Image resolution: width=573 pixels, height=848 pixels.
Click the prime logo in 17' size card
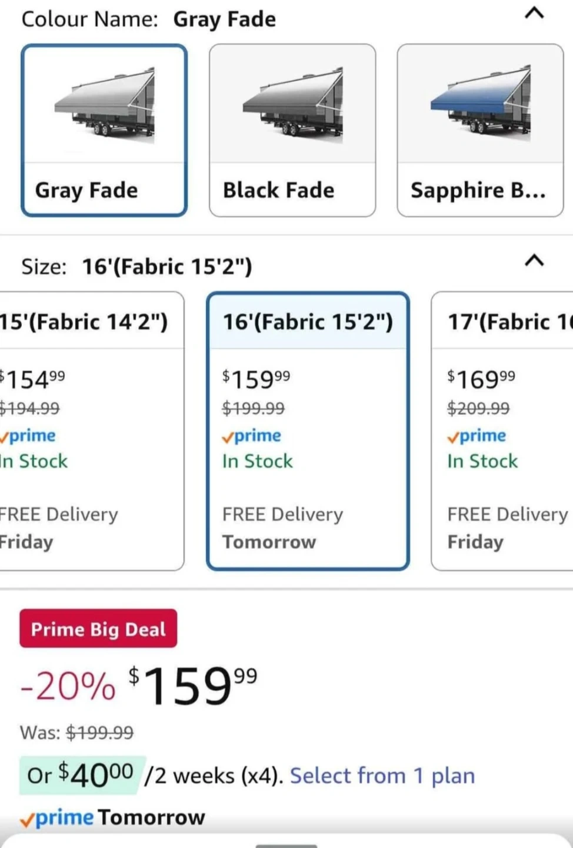click(477, 436)
